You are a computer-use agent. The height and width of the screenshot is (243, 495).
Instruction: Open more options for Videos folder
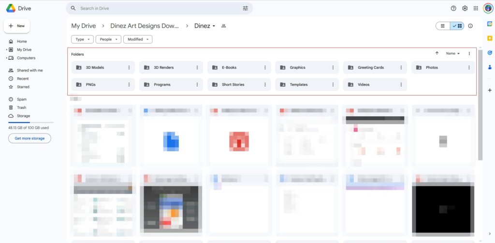(x=401, y=84)
